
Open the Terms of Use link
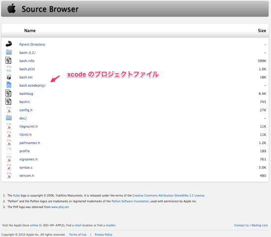(78, 235)
